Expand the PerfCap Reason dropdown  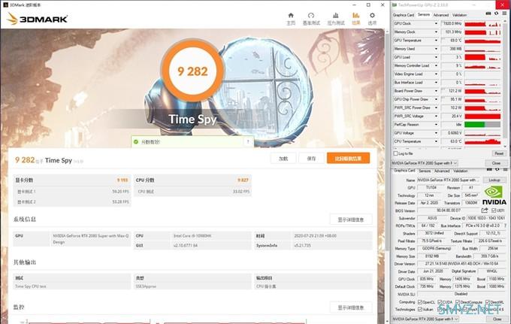coord(436,125)
